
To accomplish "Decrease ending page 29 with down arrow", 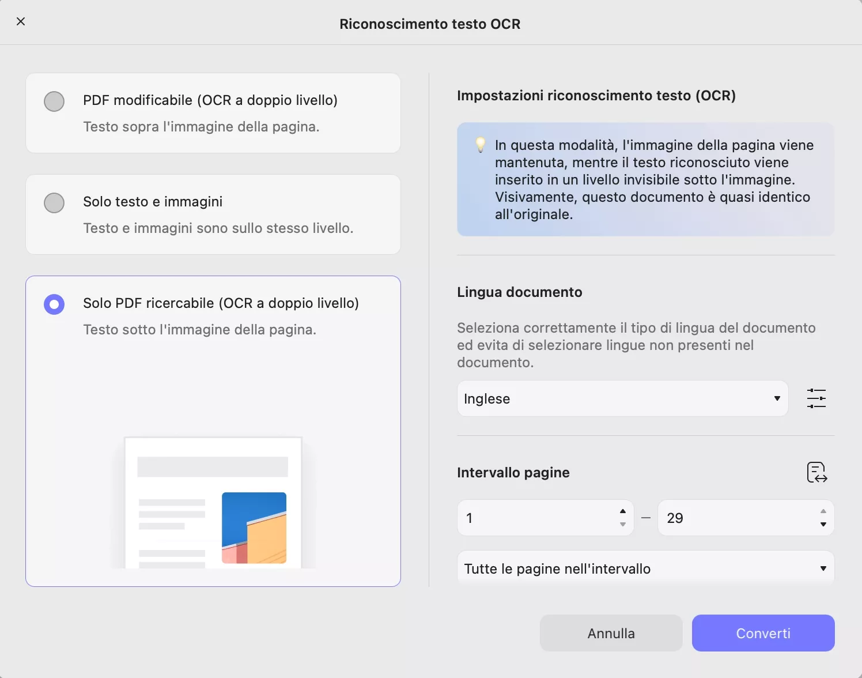I will point(823,525).
